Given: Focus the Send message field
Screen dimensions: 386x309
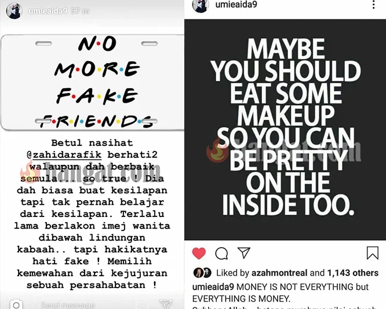Looking at the screenshot, I should pyautogui.click(x=68, y=306).
